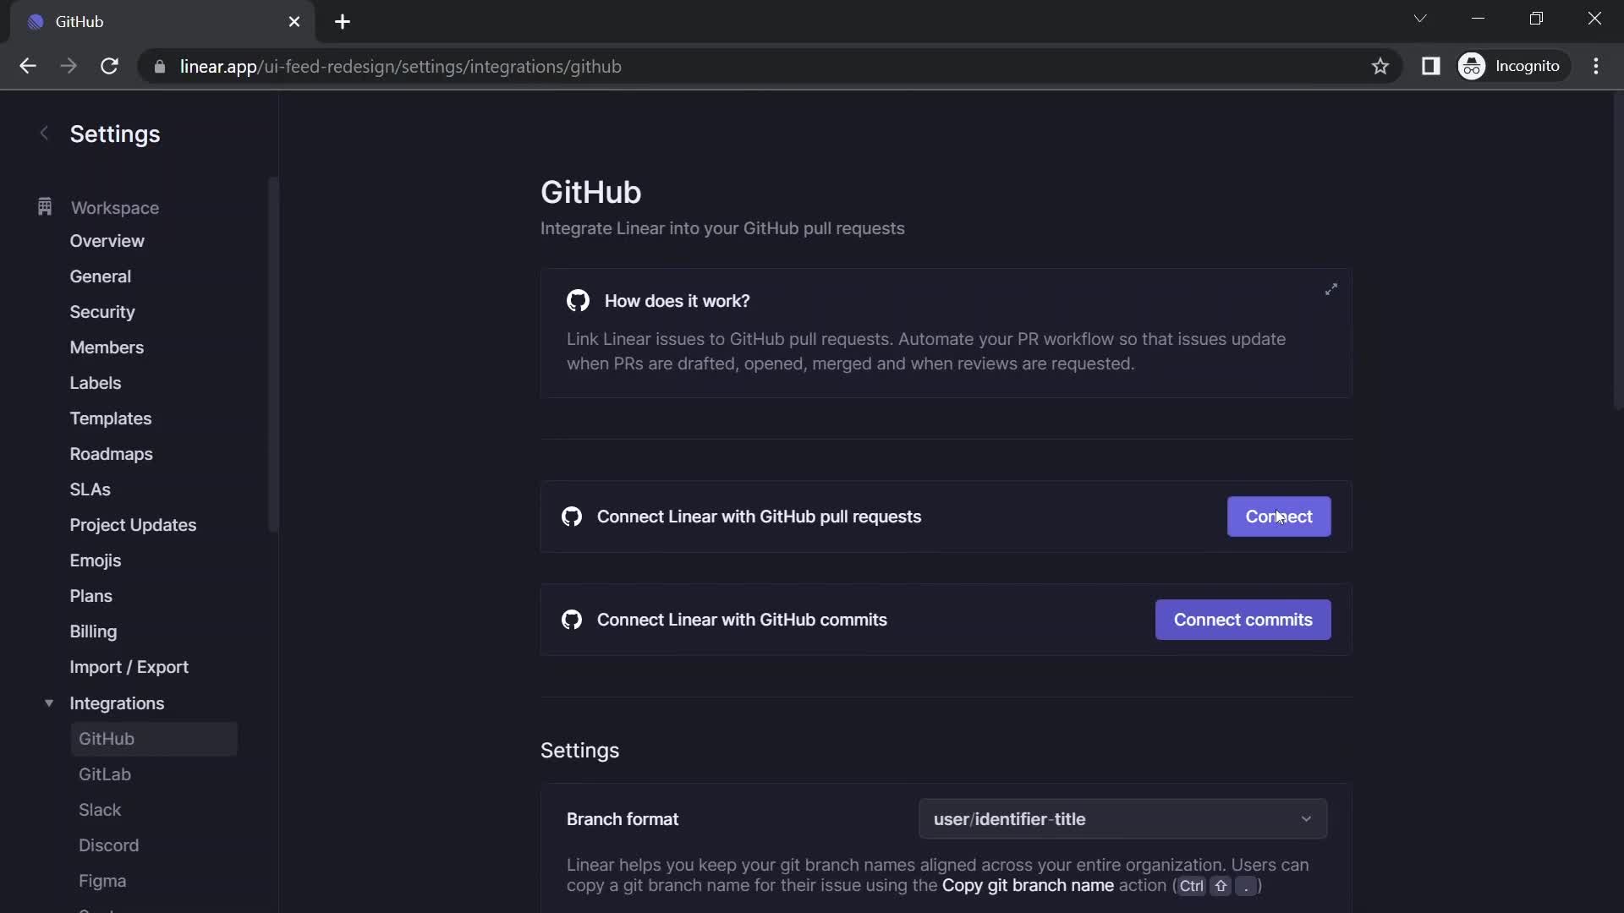Toggle the browser split screen view icon
This screenshot has width=1624, height=913.
click(1432, 66)
